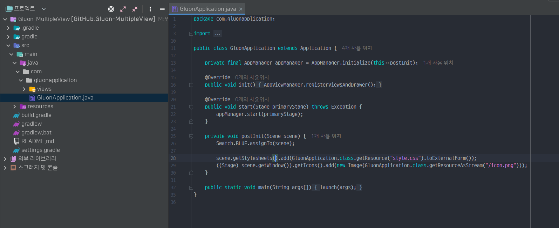Unfold the init() method on line 16
The image size is (559, 228).
(191, 85)
